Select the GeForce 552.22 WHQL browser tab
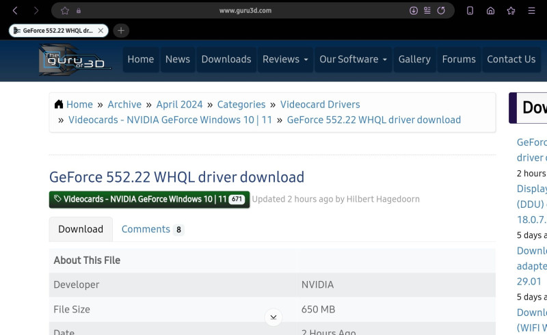 click(x=58, y=31)
